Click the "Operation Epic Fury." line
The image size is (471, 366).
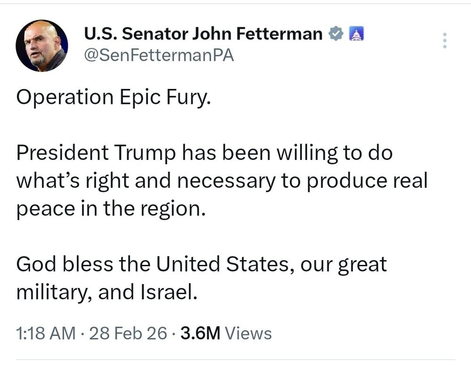pyautogui.click(x=111, y=98)
